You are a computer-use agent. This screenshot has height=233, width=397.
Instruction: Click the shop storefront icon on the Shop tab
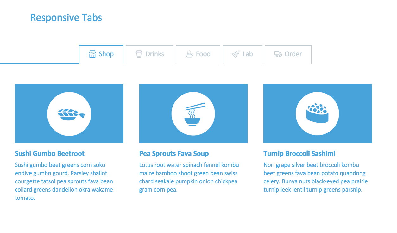click(x=92, y=54)
